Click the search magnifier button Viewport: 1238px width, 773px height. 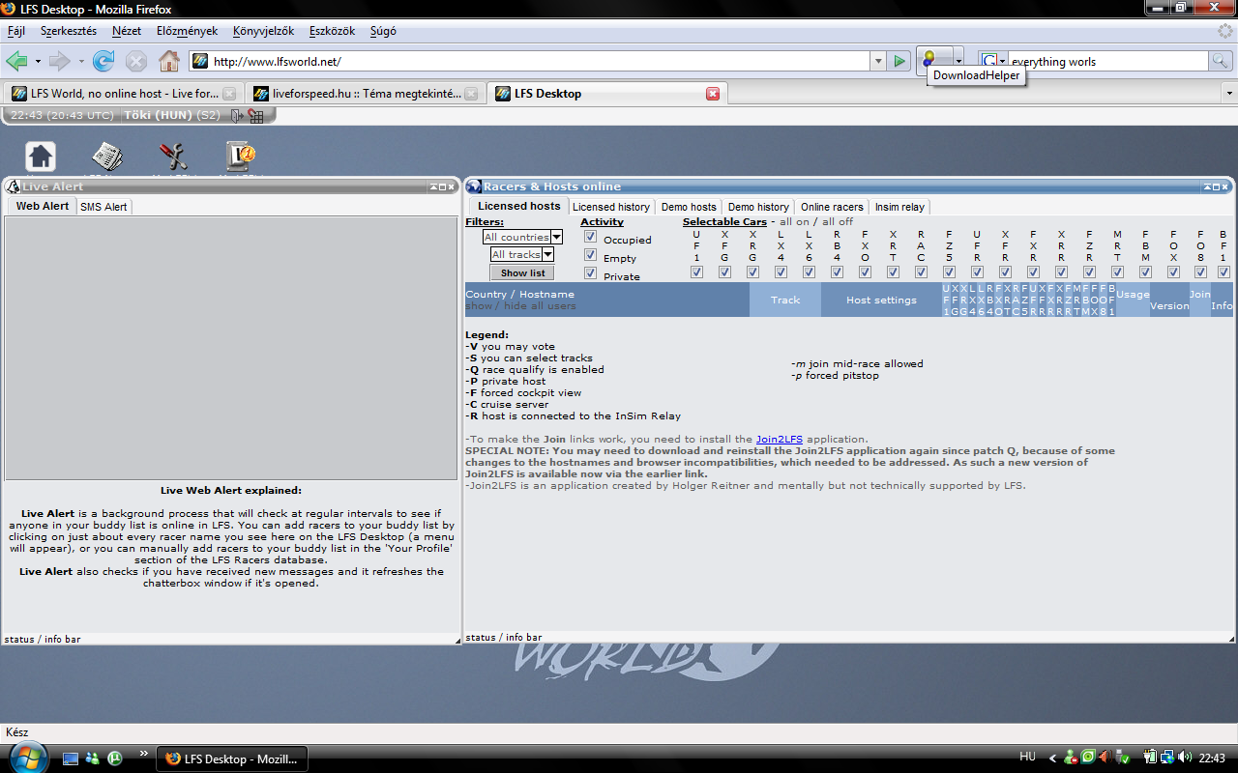(1222, 61)
